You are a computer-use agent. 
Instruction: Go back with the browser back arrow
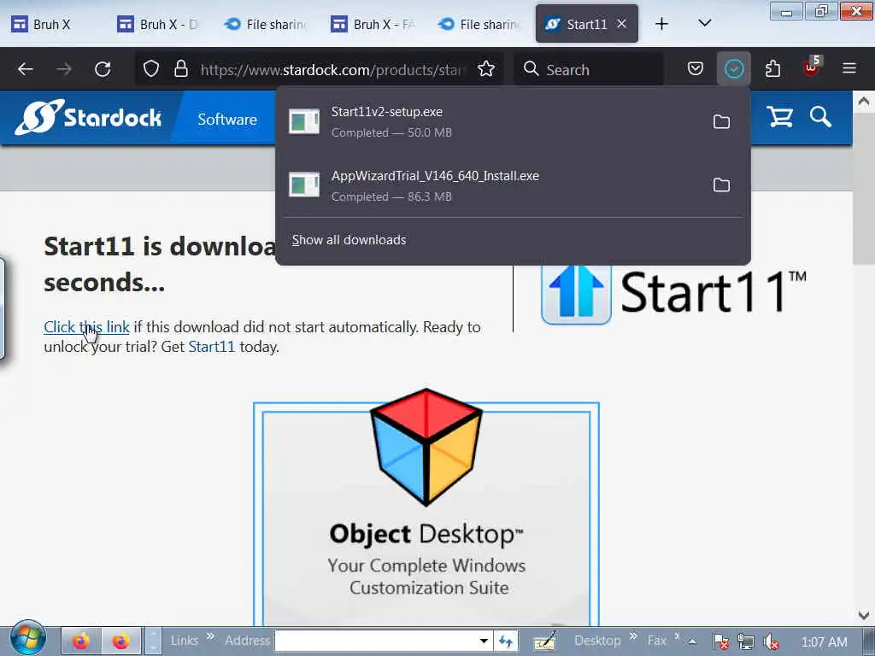tap(26, 69)
